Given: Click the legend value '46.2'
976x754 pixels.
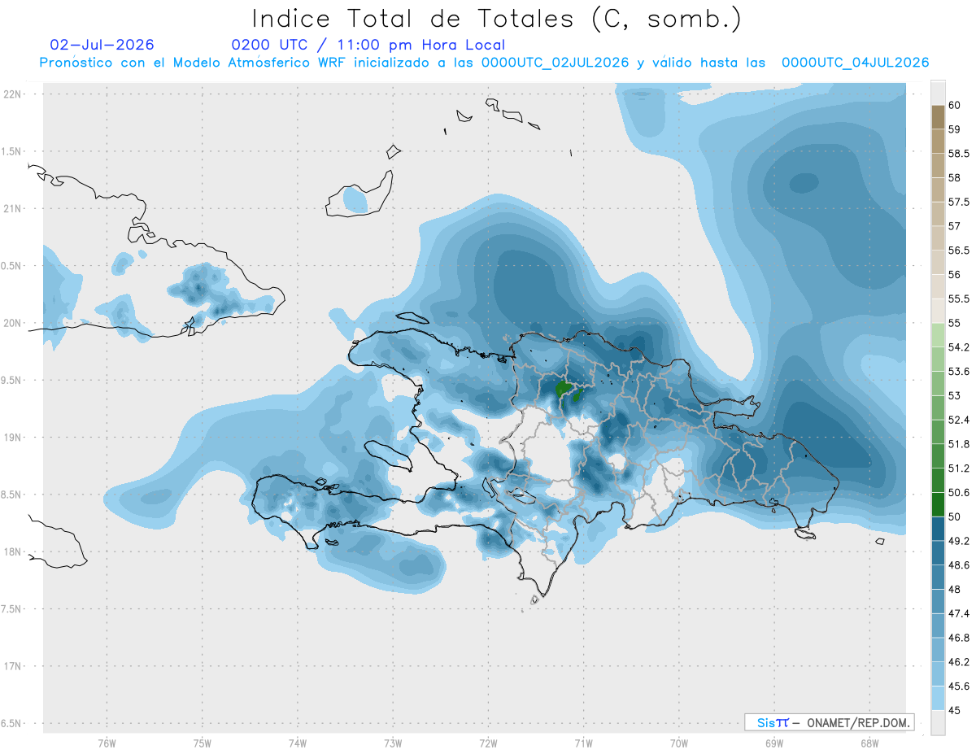Looking at the screenshot, I should [x=958, y=662].
